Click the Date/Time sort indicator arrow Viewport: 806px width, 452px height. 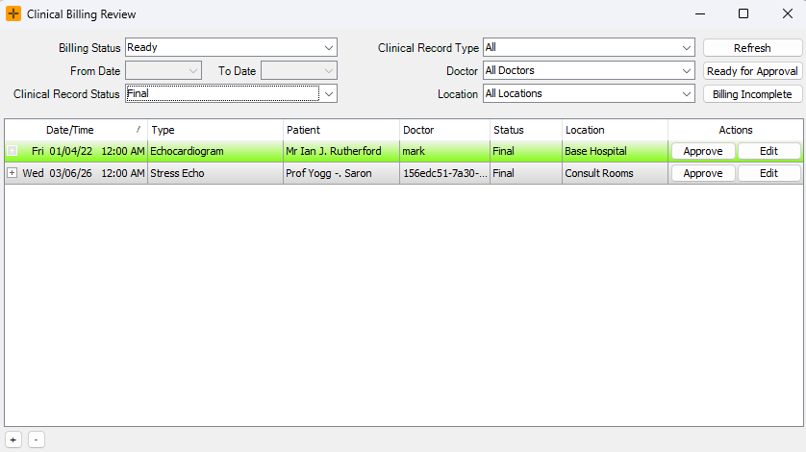(x=139, y=130)
